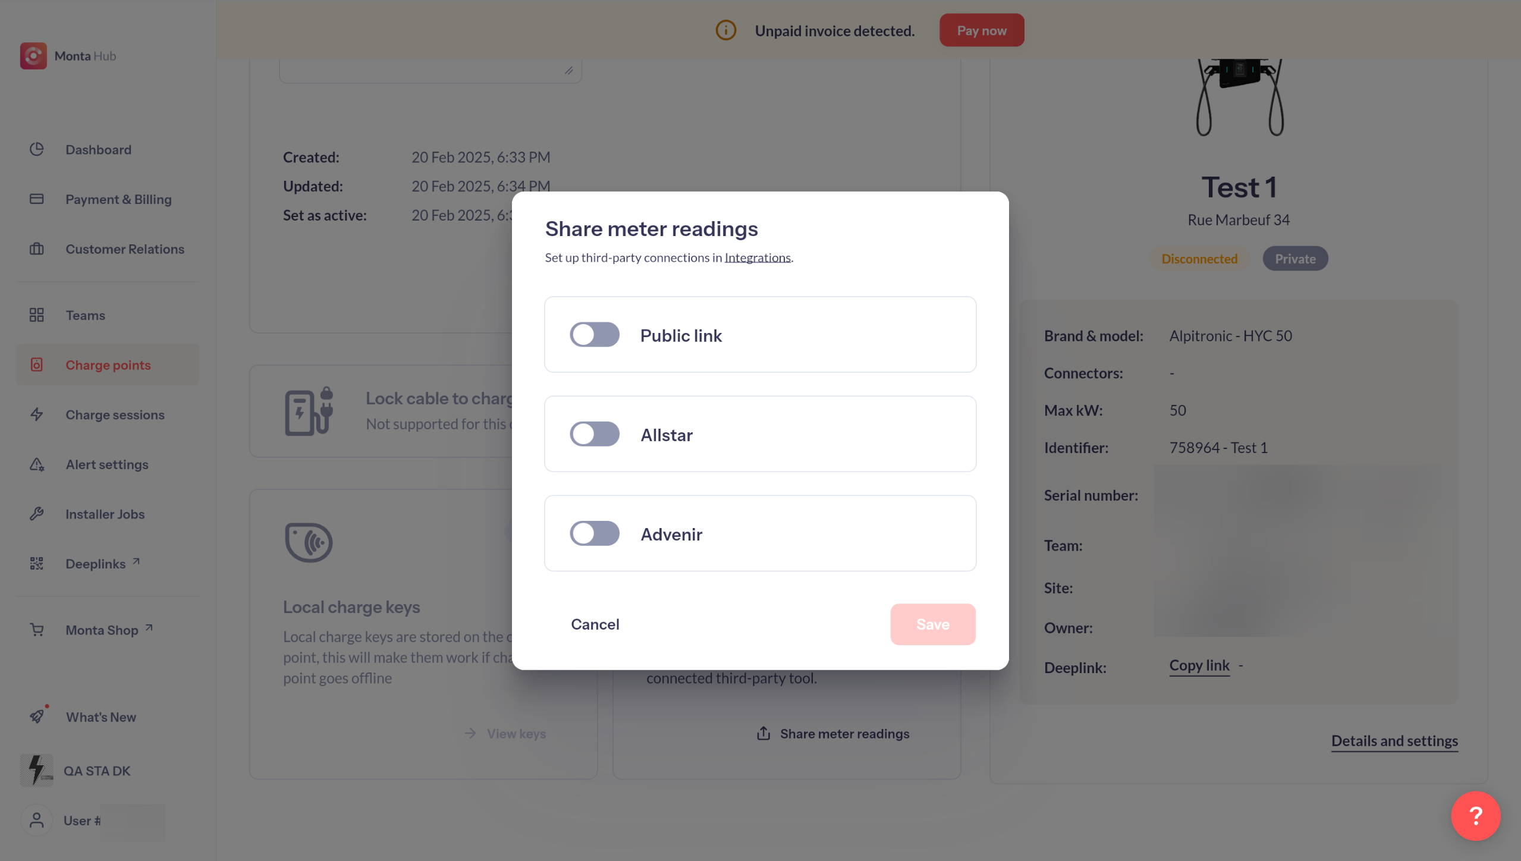This screenshot has width=1521, height=861.
Task: Click the View keys link
Action: pos(517,734)
